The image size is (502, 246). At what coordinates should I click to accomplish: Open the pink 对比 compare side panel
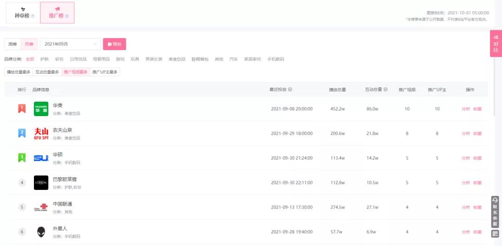pos(496,44)
